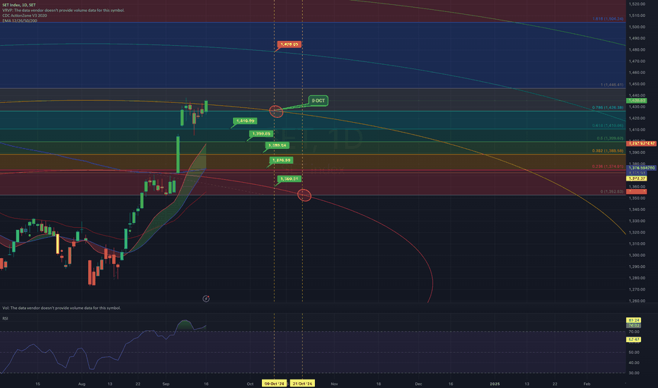Screen dimensions: 658x388
Task: Click the 1,300.00 tick on the price axis
Action: pyautogui.click(x=637, y=255)
